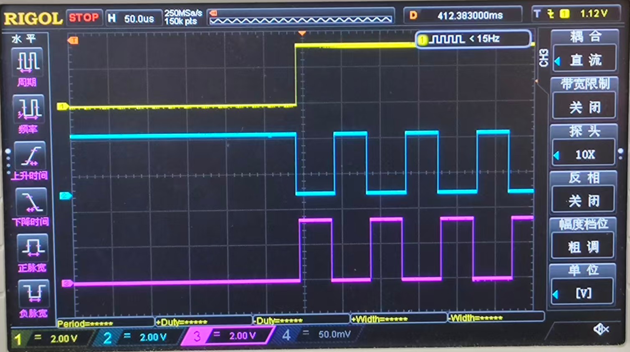Click the orange T marker at the grid's top-left
The height and width of the screenshot is (352, 630).
pyautogui.click(x=73, y=40)
